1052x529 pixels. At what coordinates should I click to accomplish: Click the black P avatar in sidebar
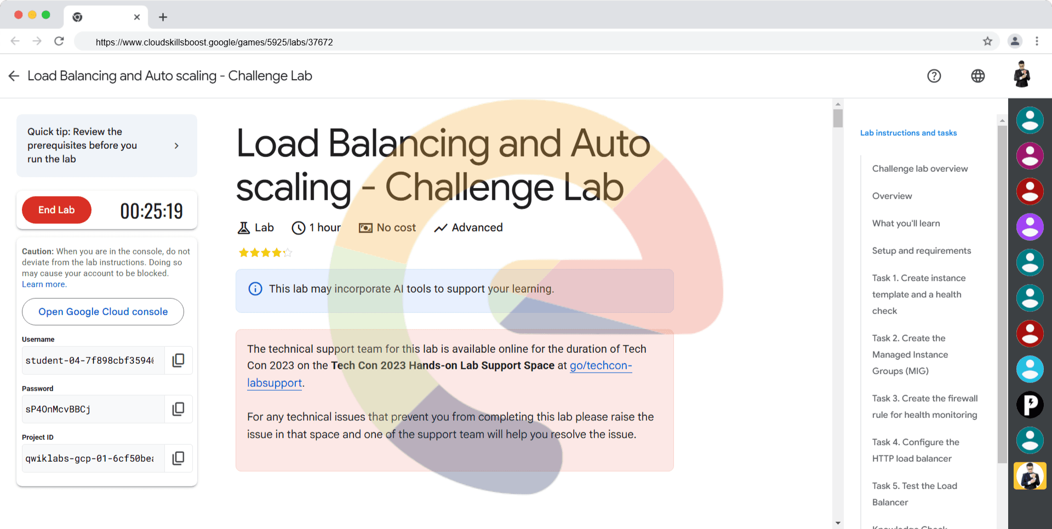click(x=1030, y=405)
